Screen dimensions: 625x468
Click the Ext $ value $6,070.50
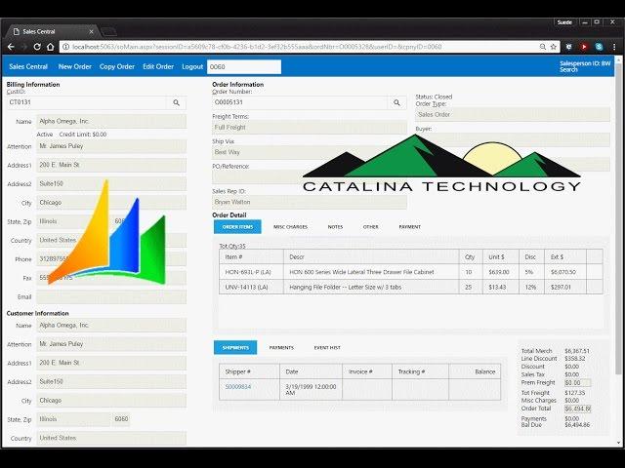(562, 272)
